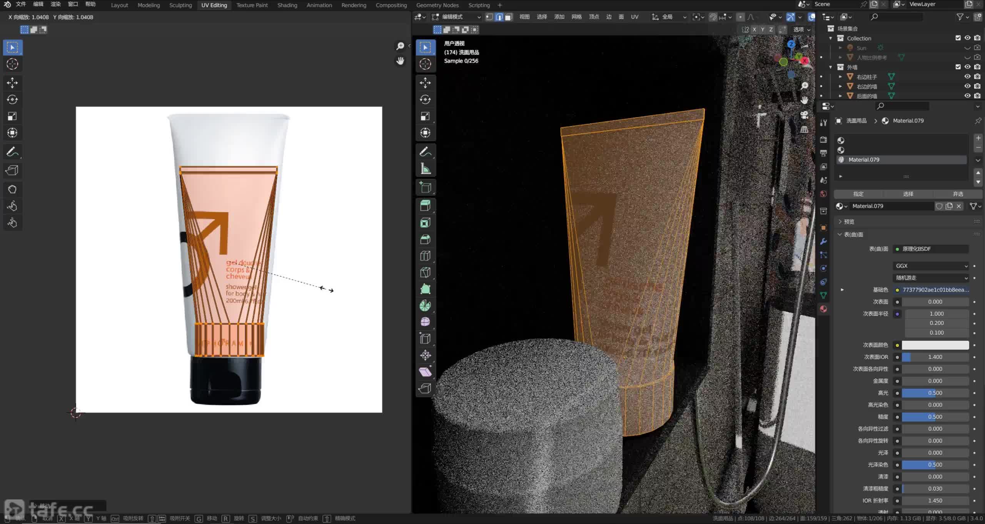
Task: Select the Annotate tool in UV editor
Action: point(12,152)
